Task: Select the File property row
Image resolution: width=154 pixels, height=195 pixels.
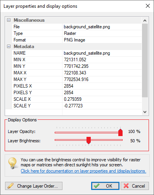Action: pyautogui.click(x=77, y=27)
